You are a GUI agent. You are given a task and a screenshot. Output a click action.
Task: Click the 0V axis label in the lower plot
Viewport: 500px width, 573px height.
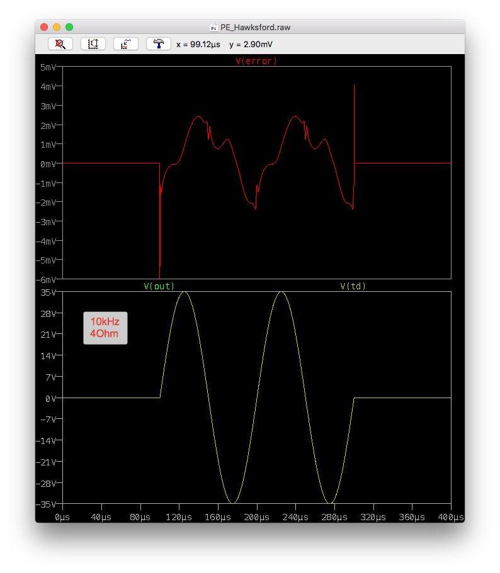pyautogui.click(x=51, y=399)
